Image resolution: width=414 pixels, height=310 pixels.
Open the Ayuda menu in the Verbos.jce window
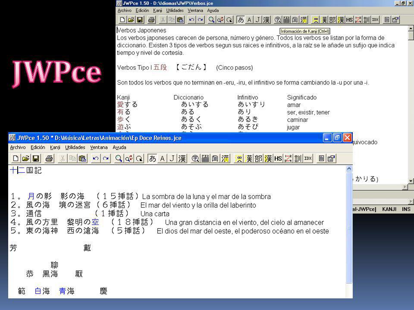coord(213,10)
